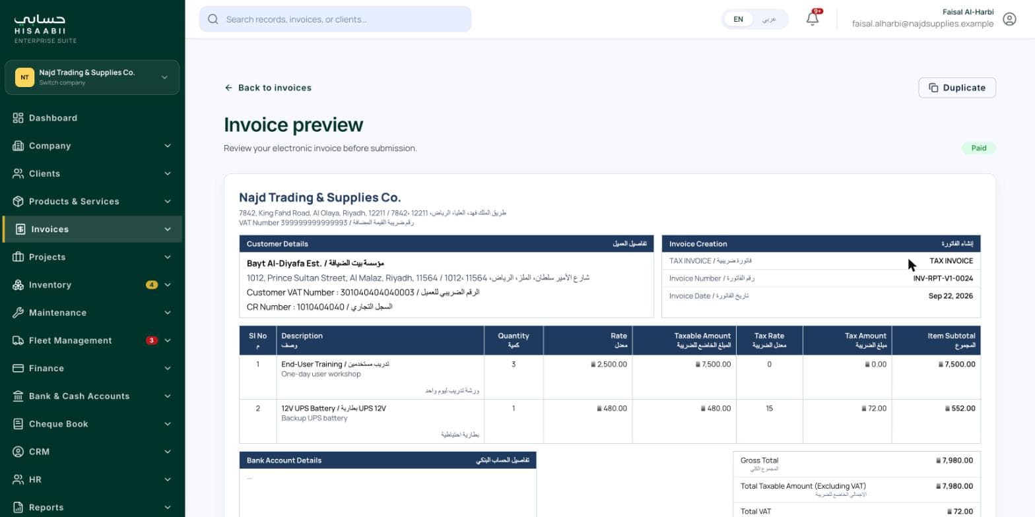Click the Gross Total 7,980.00 value
The height and width of the screenshot is (517, 1035).
pyautogui.click(x=954, y=460)
